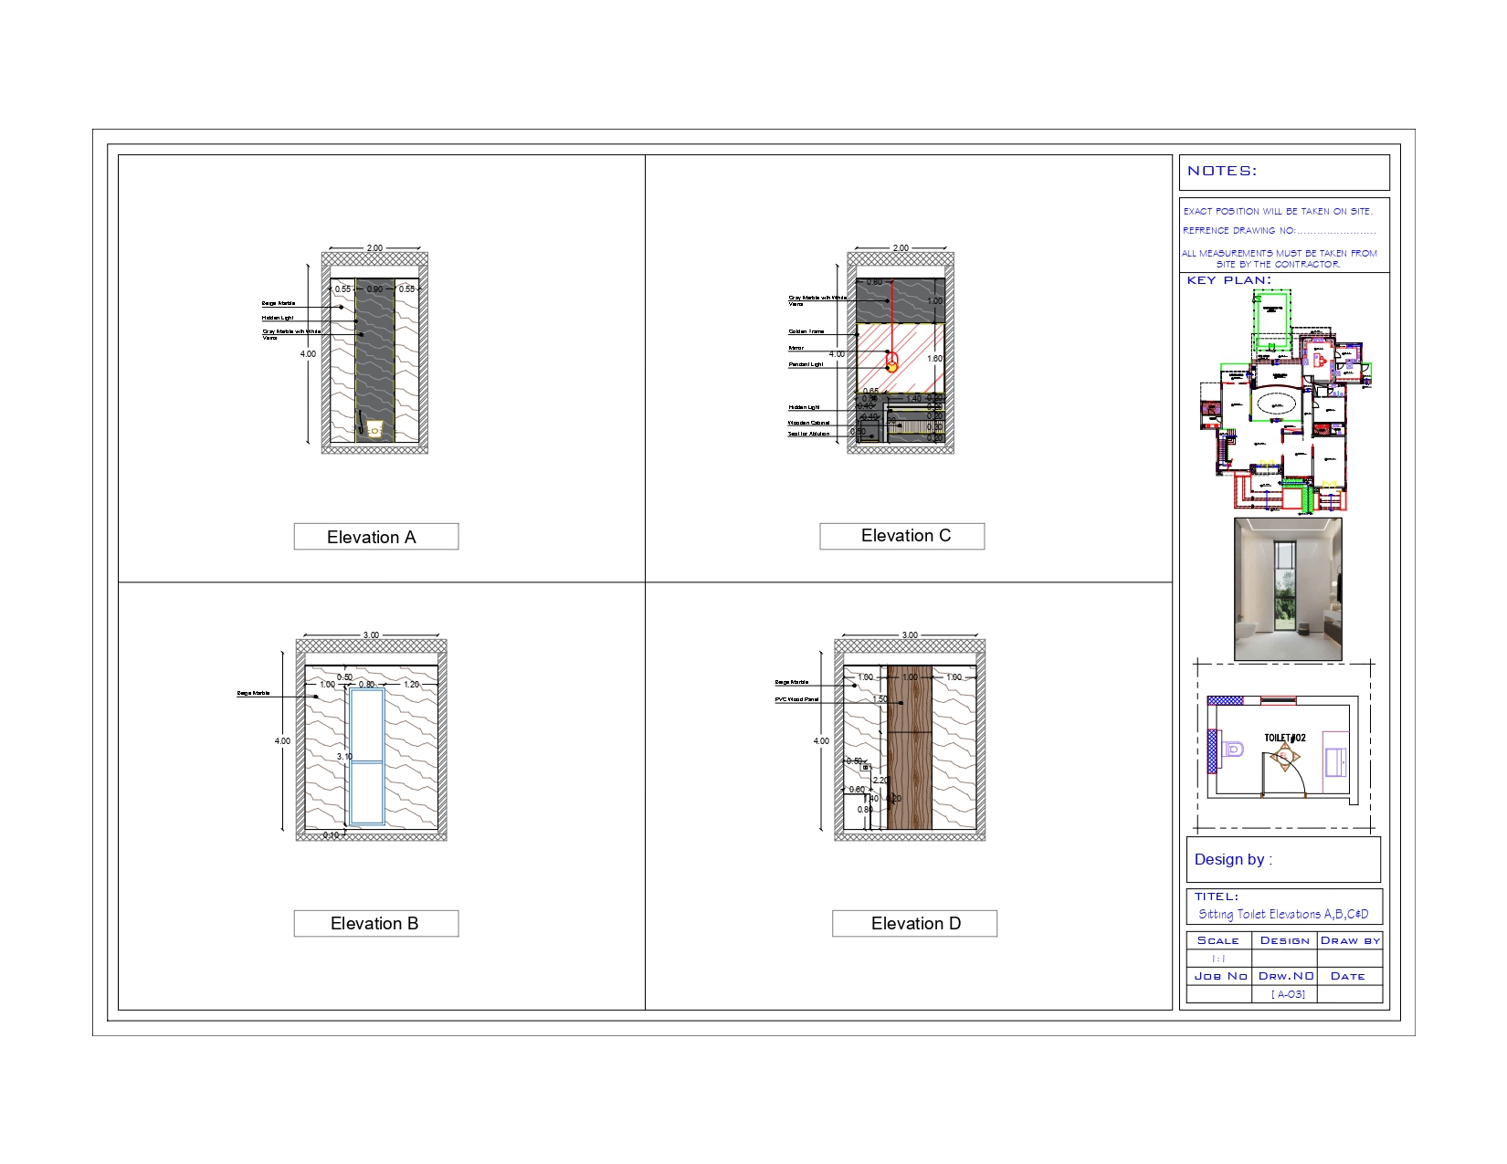Select the Beige Marble callout in Elevation B
The image size is (1507, 1164).
click(254, 694)
